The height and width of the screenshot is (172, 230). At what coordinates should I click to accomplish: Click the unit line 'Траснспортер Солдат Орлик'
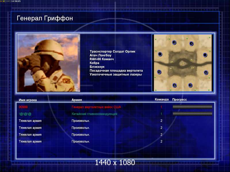point(112,52)
